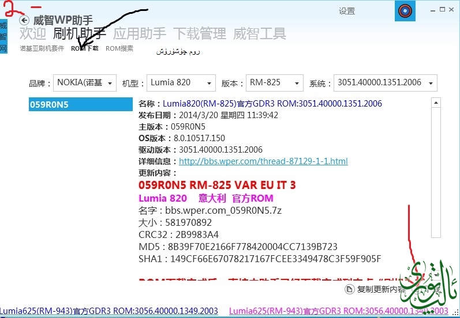The width and height of the screenshot is (460, 318).
Task: Open the blue Lumia625(RM-943) bottom link
Action: [109, 311]
